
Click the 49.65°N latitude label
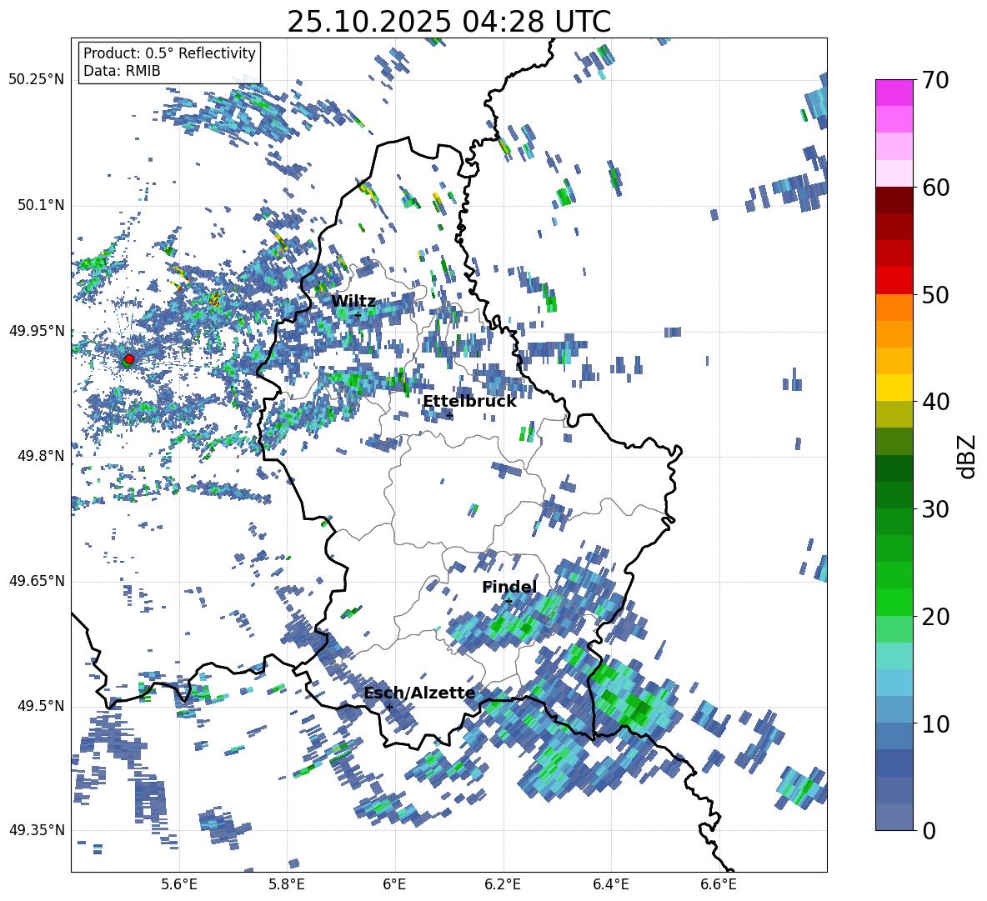(x=37, y=581)
